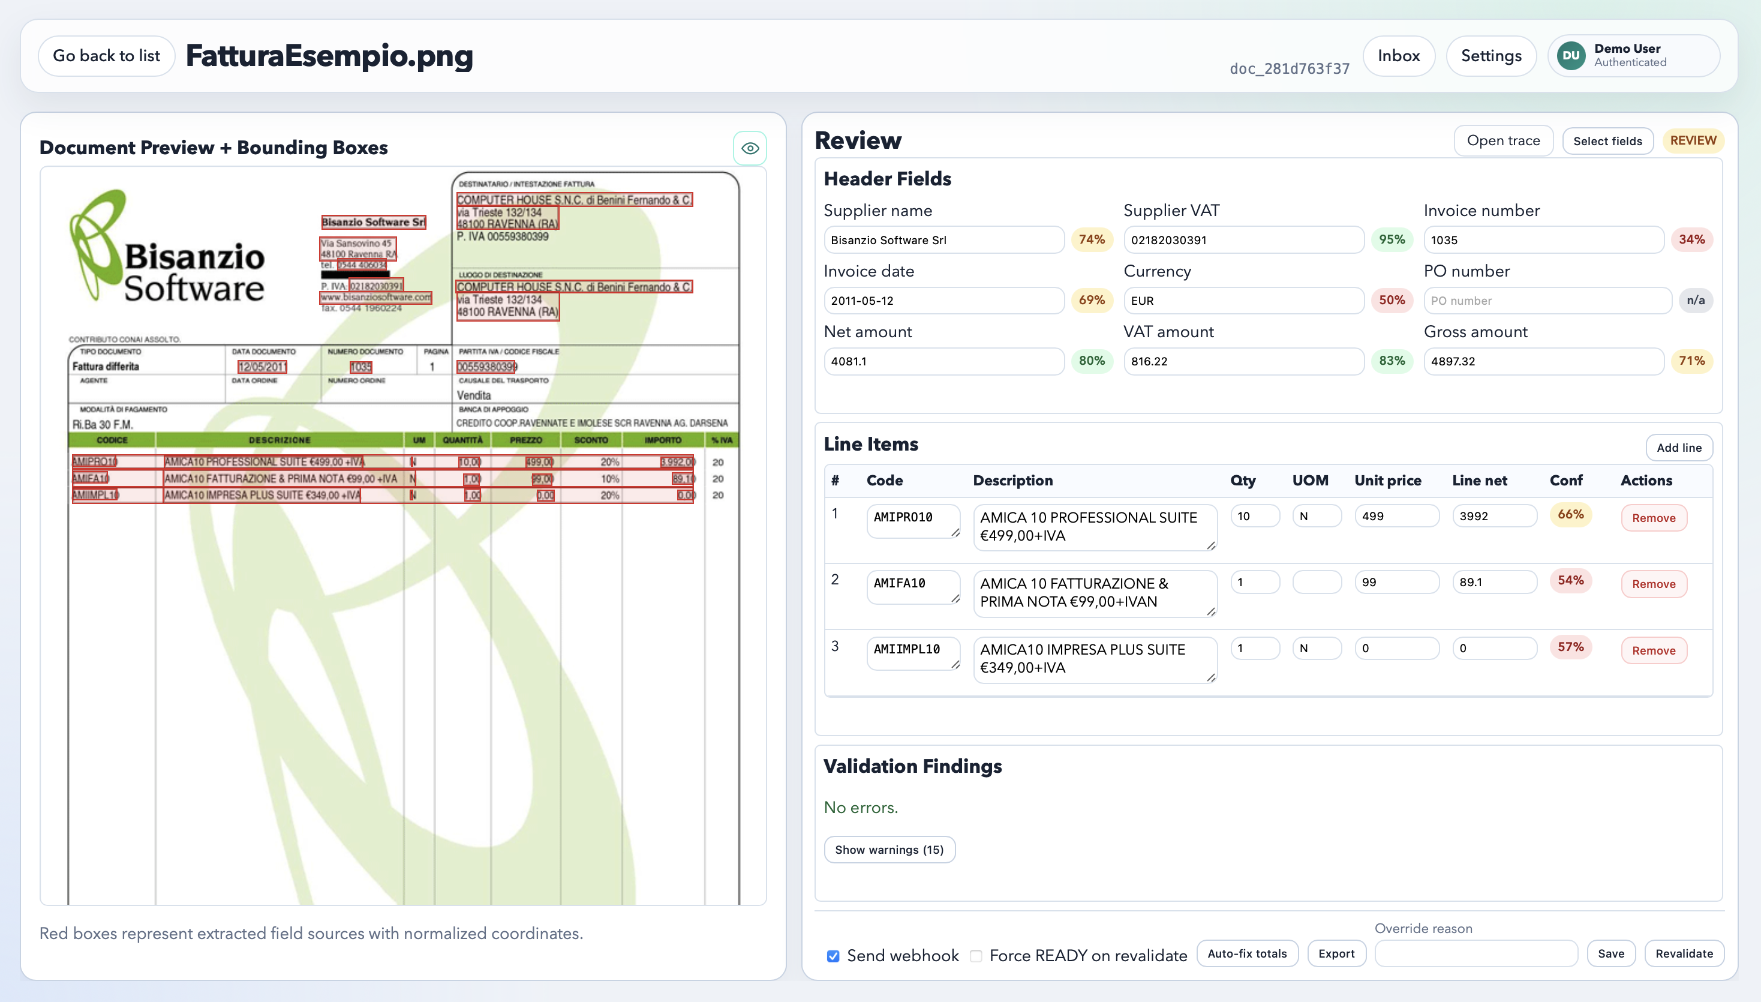Click Go back to list
This screenshot has width=1761, height=1002.
pos(106,55)
